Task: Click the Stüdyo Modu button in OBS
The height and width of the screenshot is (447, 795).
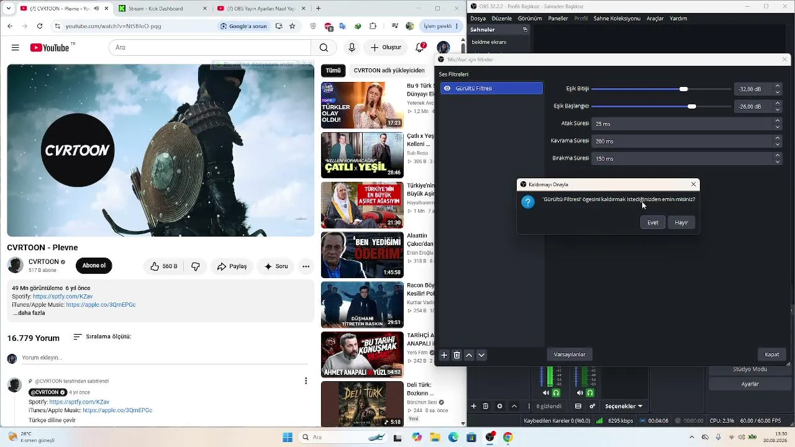Action: pos(750,369)
